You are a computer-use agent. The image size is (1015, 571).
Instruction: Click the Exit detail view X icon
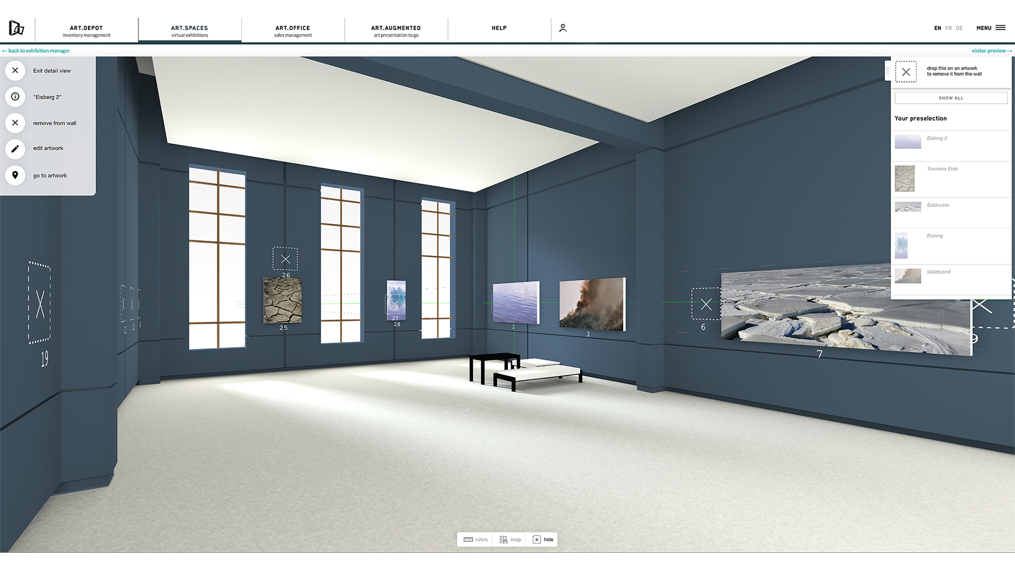pyautogui.click(x=15, y=71)
